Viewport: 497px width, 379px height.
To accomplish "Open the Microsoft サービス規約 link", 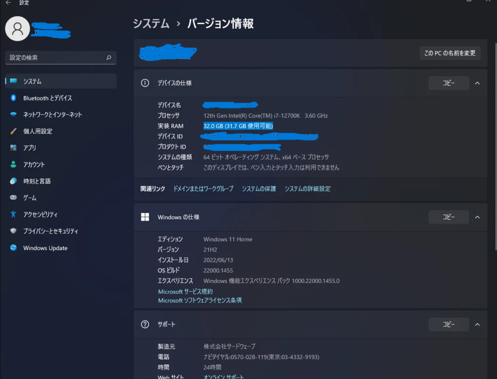I will 186,291.
